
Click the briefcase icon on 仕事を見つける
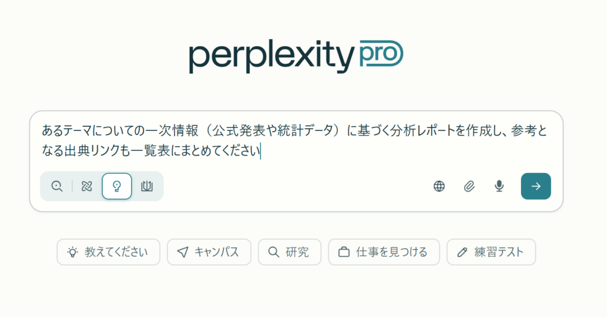click(x=343, y=253)
